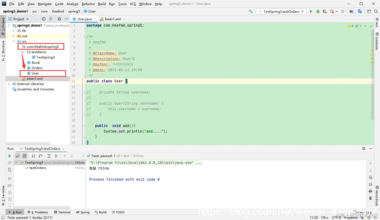Open the Structure side panel
The height and width of the screenshot is (220, 380).
click(3, 50)
